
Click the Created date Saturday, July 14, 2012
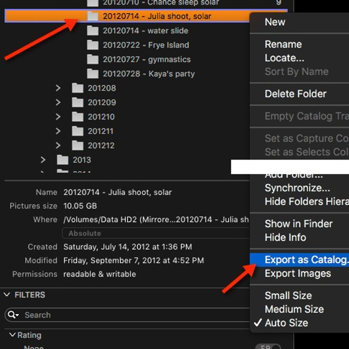pos(128,247)
